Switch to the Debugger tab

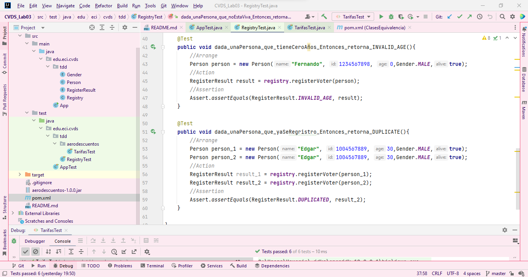[35, 241]
